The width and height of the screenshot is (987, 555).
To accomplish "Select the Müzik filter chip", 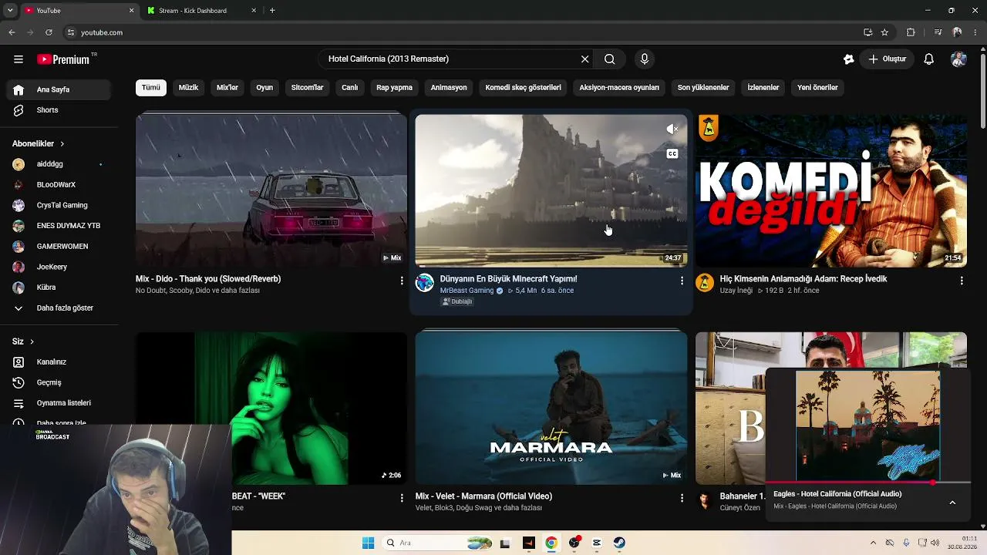I will (188, 88).
